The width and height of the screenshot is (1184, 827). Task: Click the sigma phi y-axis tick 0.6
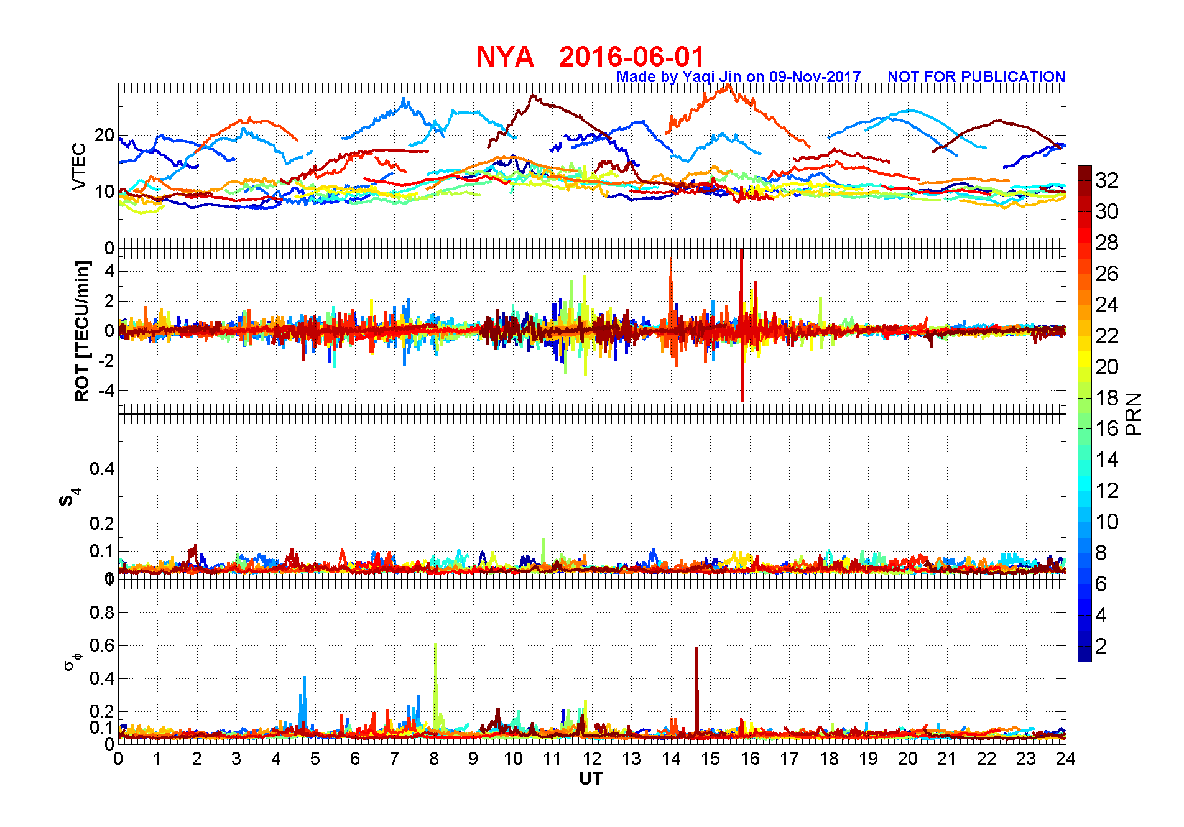click(x=102, y=645)
